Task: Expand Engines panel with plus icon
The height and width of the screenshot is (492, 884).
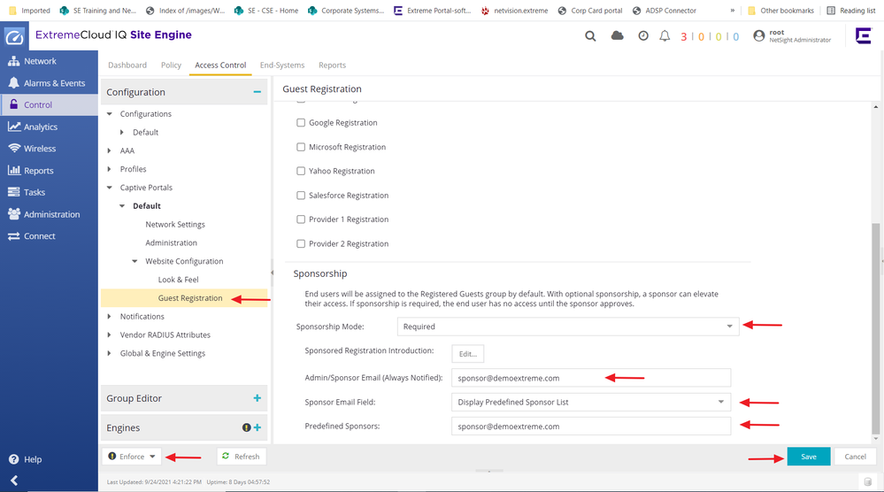Action: tap(258, 427)
